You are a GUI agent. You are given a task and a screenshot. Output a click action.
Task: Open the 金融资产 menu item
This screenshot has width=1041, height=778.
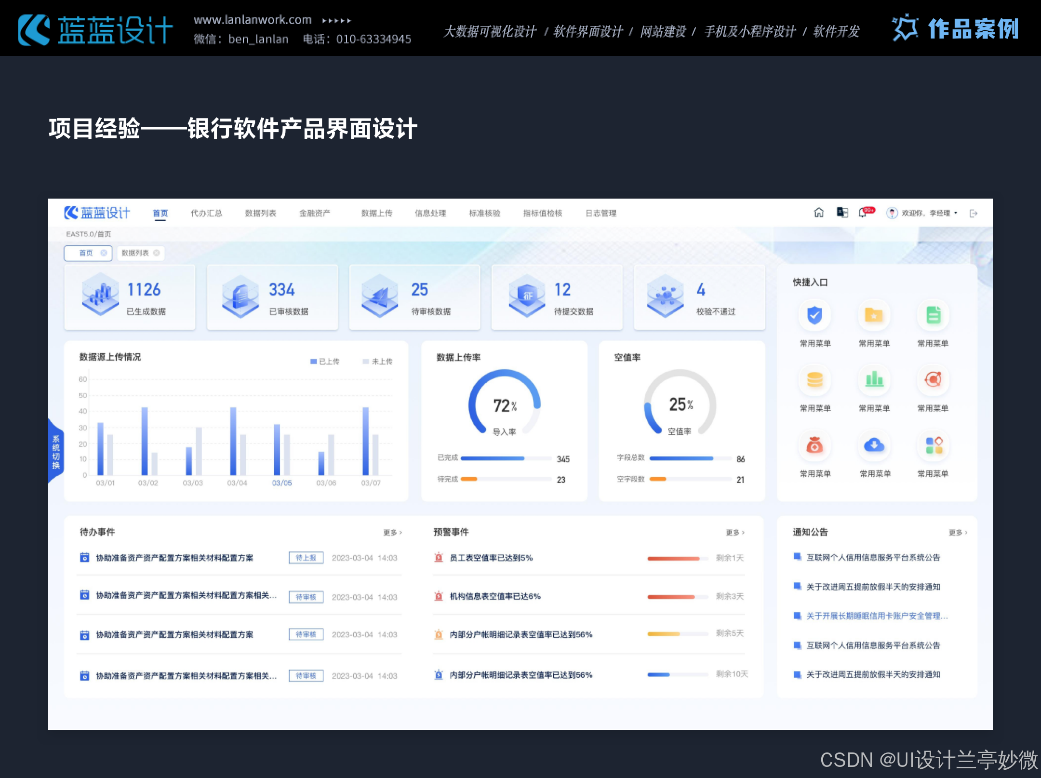click(314, 213)
